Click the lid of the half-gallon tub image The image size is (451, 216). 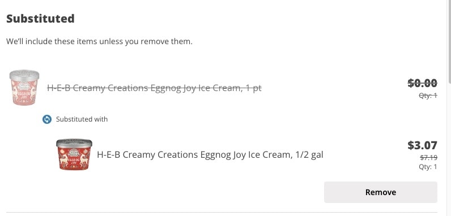tap(74, 143)
